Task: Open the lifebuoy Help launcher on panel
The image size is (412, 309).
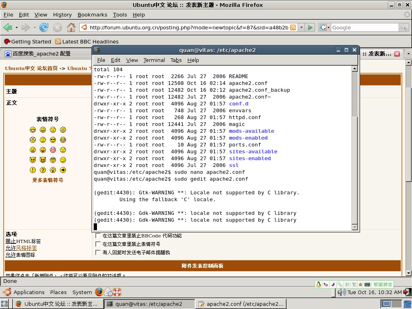Action: tap(117, 292)
